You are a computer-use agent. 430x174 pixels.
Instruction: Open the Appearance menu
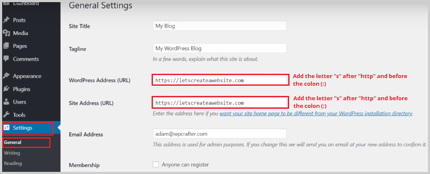[x=27, y=76]
